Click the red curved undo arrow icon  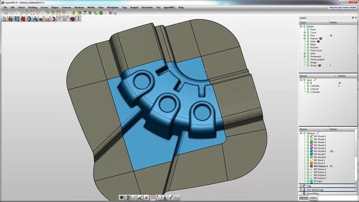pos(54,19)
